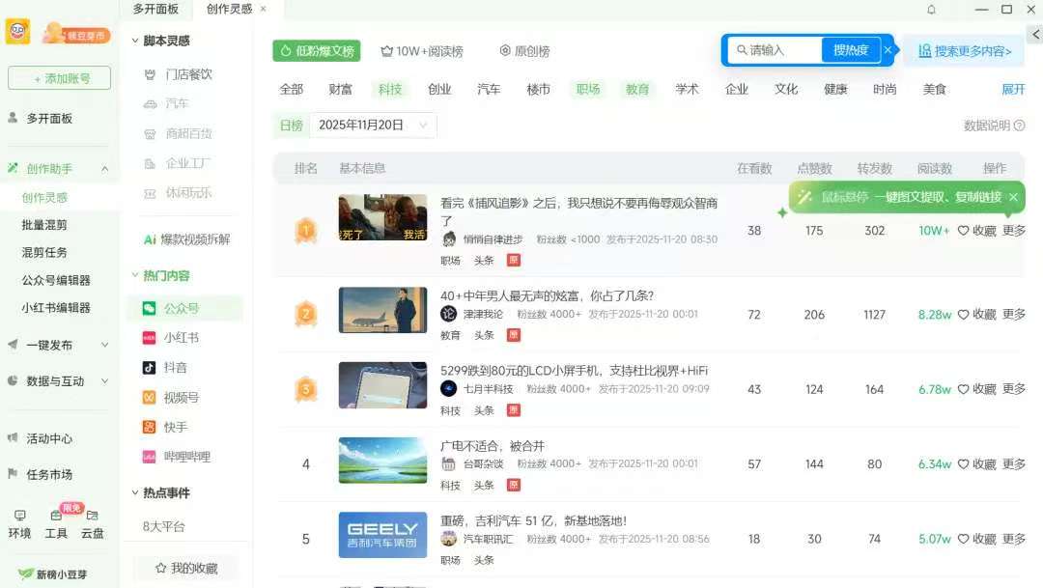This screenshot has width=1043, height=588.
Task: Select the 小红书 platform icon
Action: [x=149, y=338]
